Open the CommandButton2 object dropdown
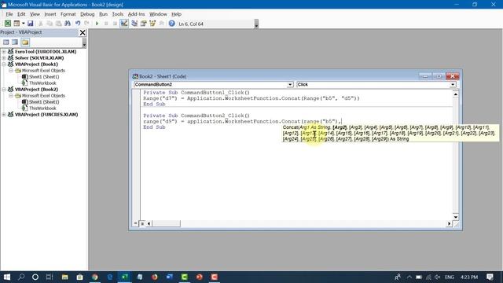The image size is (503, 283). pyautogui.click(x=290, y=84)
